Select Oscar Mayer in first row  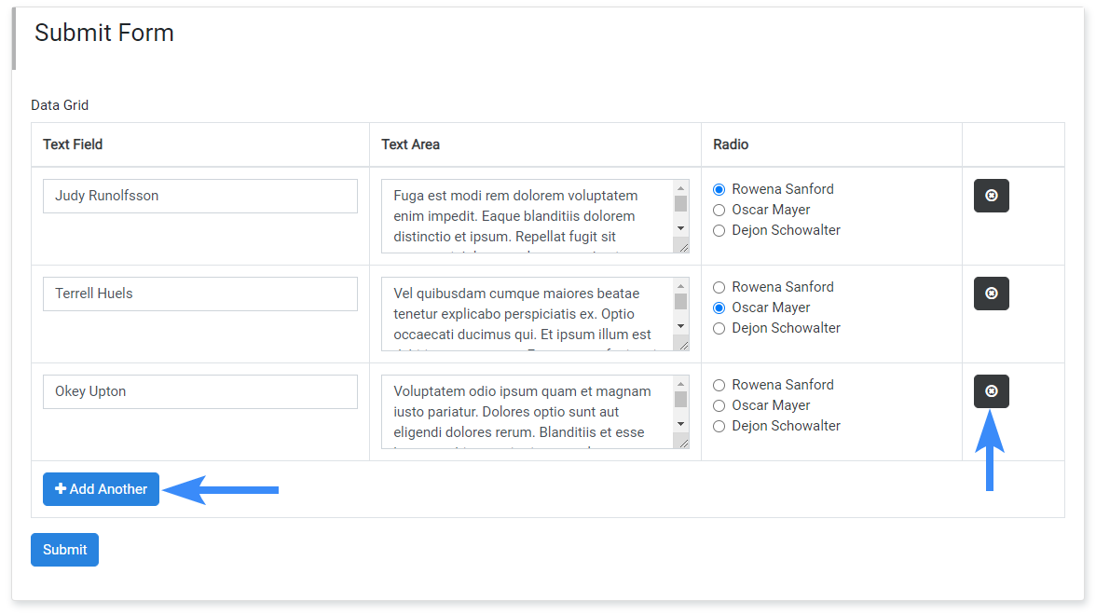click(x=719, y=211)
